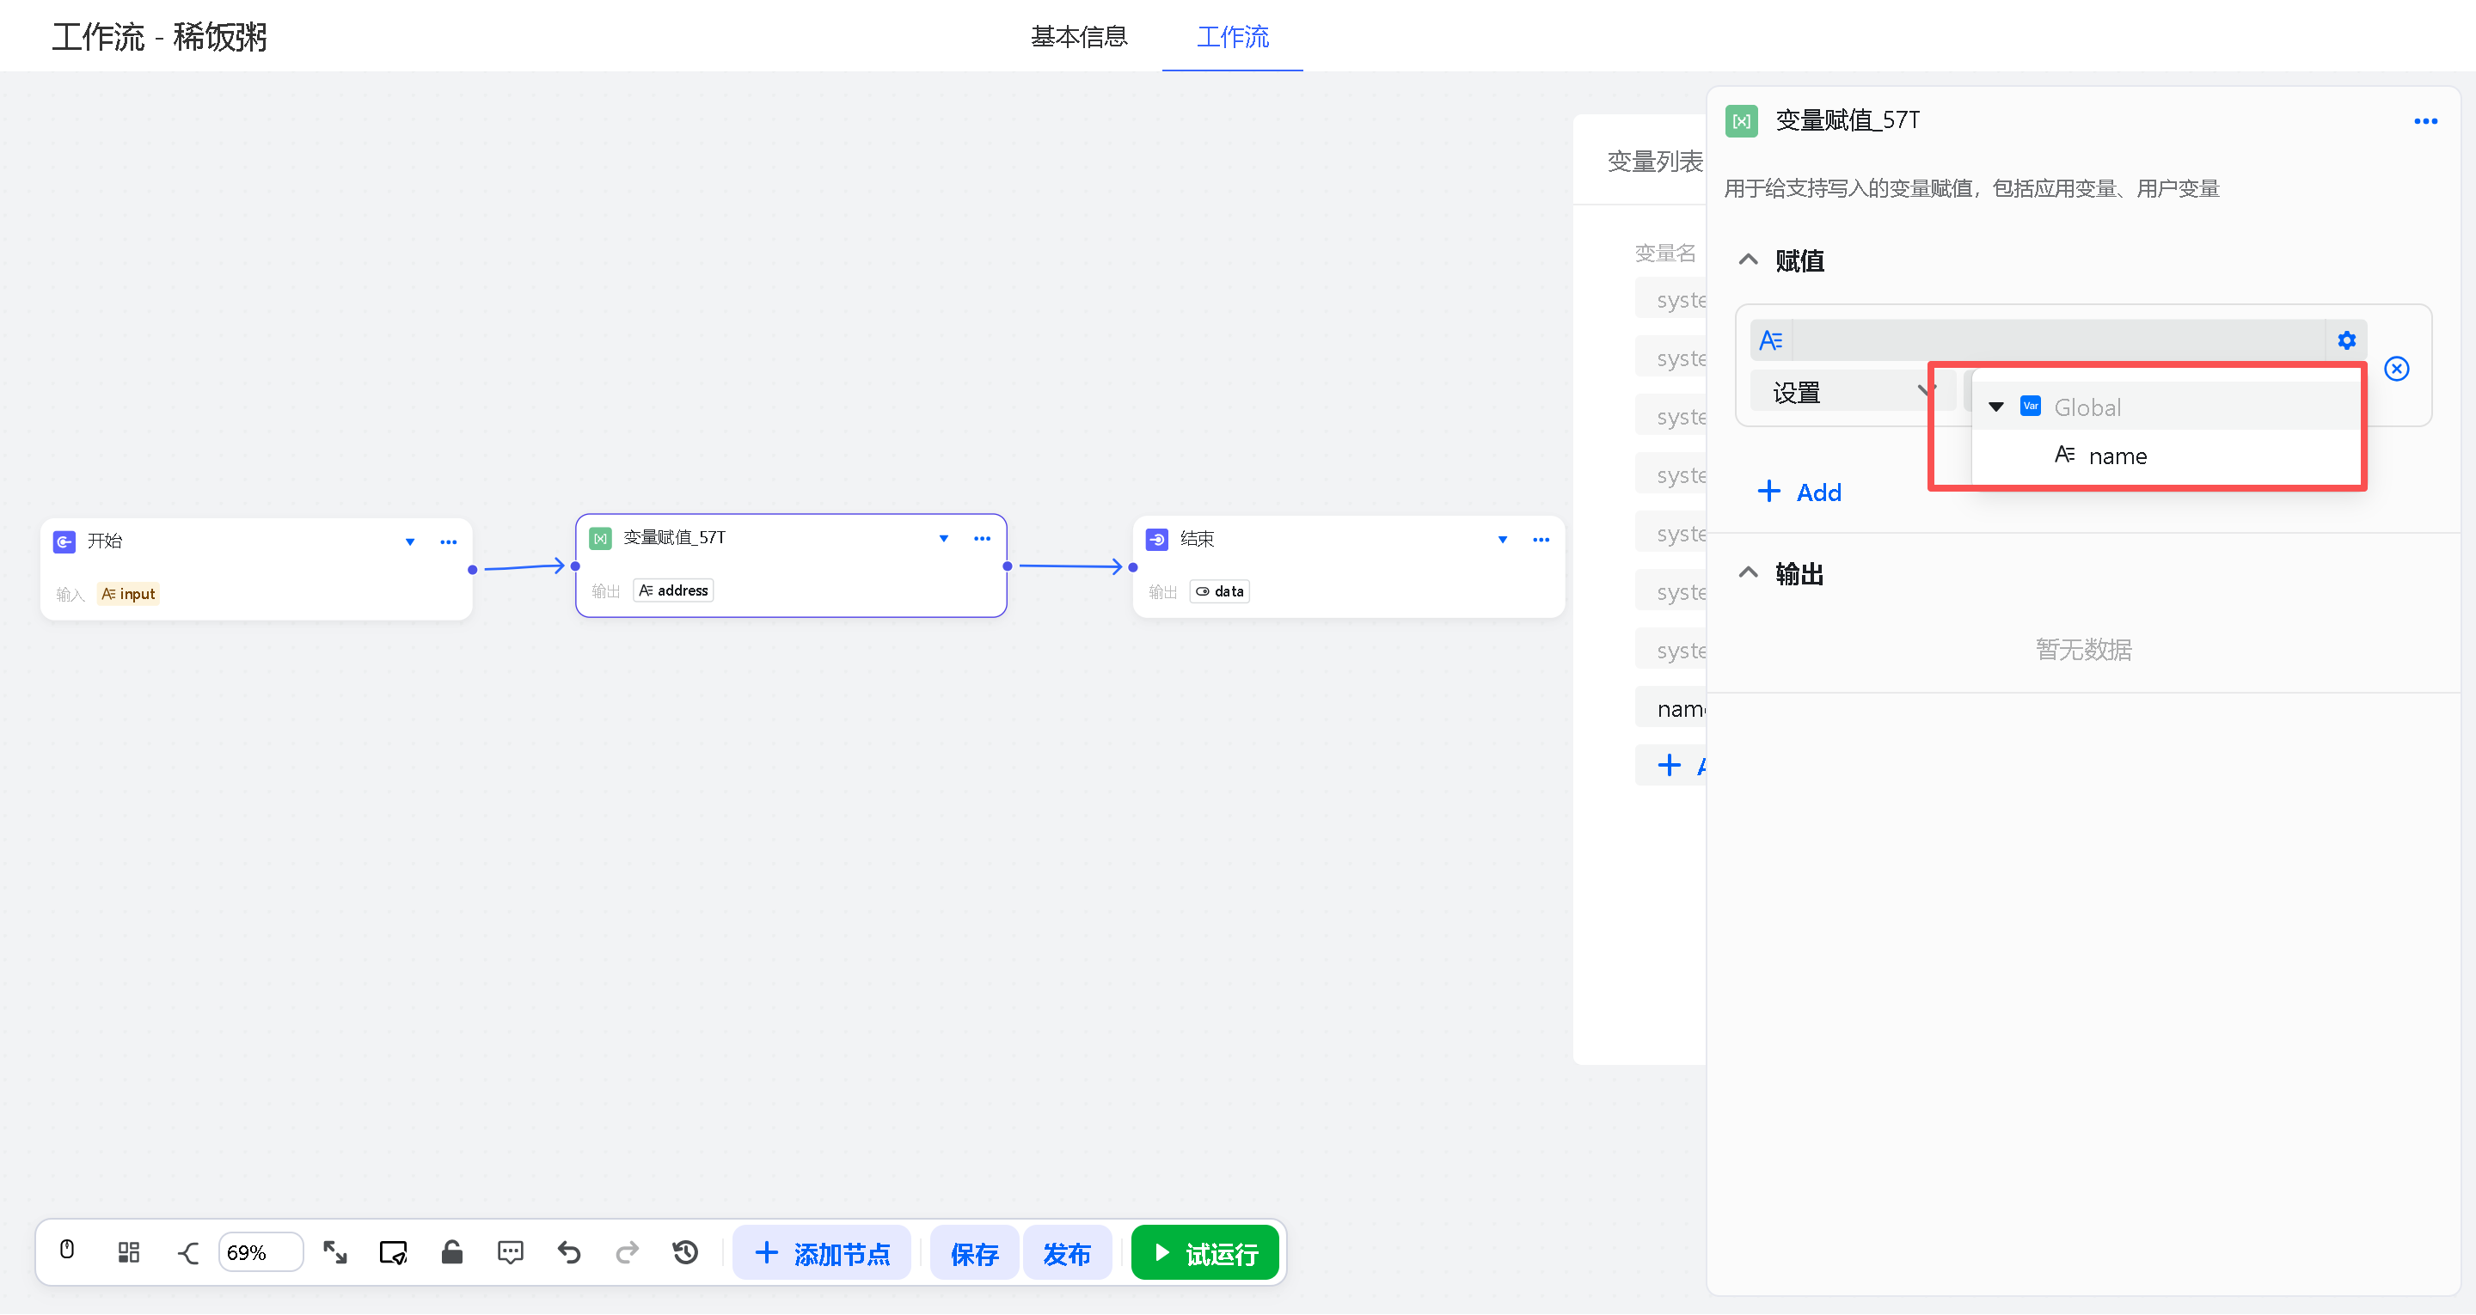The width and height of the screenshot is (2476, 1315).
Task: Click the fit-to-screen expand arrows icon
Action: 334,1252
